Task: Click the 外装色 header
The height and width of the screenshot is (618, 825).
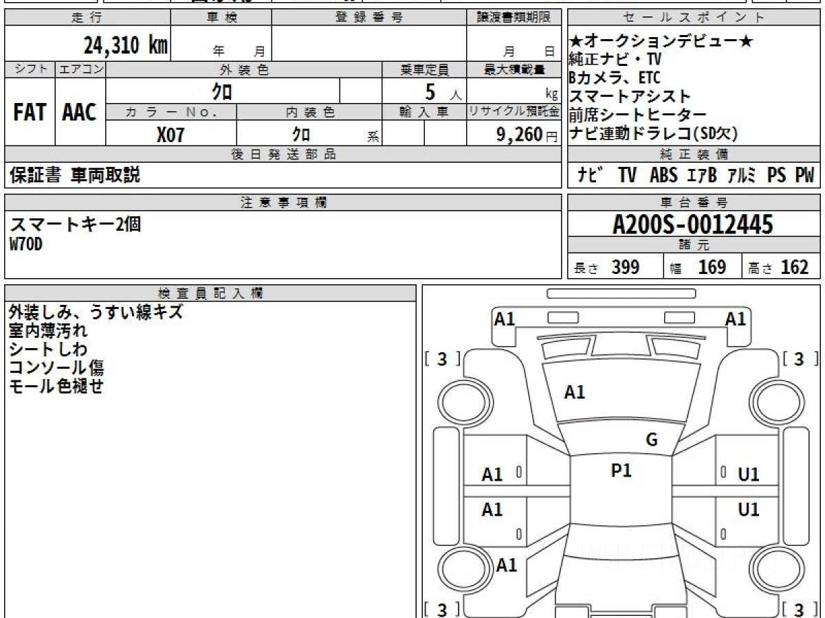Action: coord(243,69)
